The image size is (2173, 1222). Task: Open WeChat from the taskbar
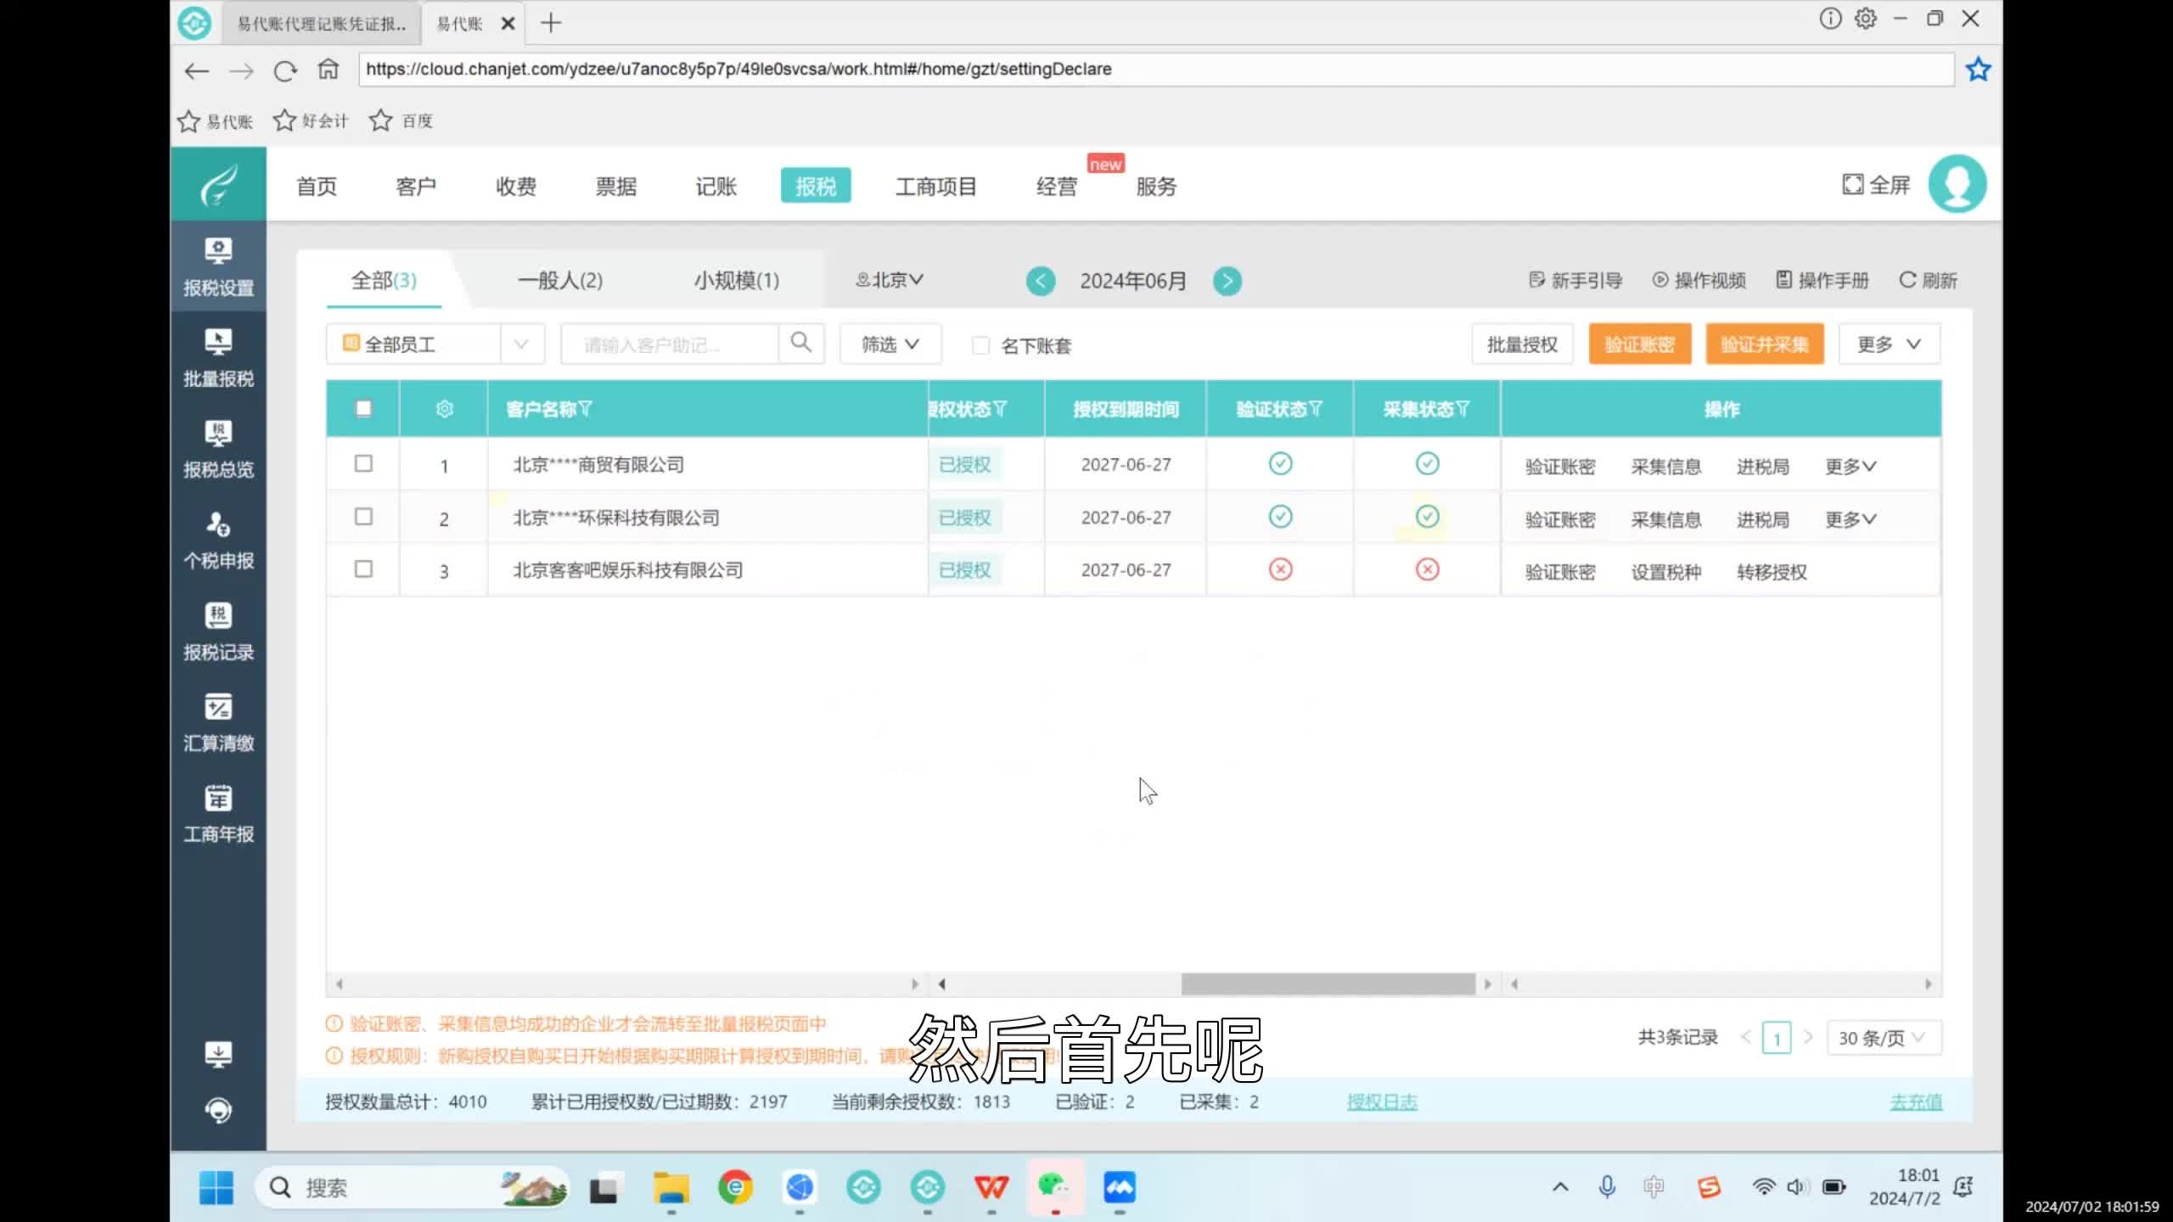tap(1055, 1188)
